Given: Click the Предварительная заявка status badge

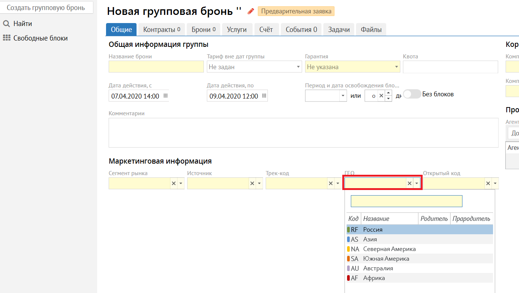Looking at the screenshot, I should pyautogui.click(x=296, y=11).
